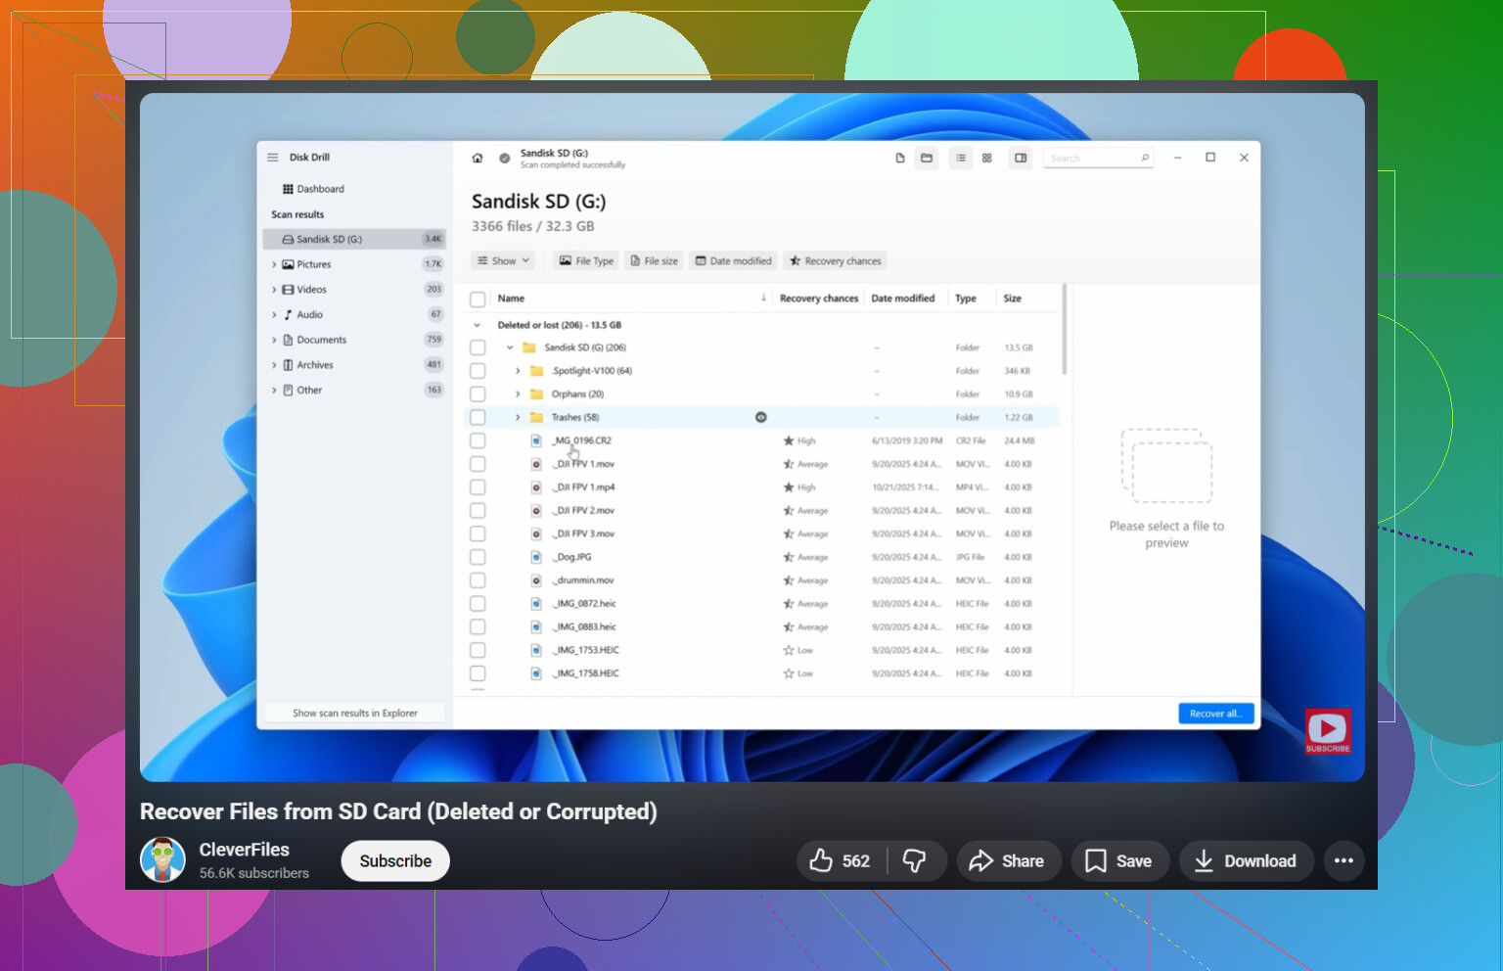This screenshot has height=971, width=1503.
Task: Filter by File Type
Action: pyautogui.click(x=586, y=260)
